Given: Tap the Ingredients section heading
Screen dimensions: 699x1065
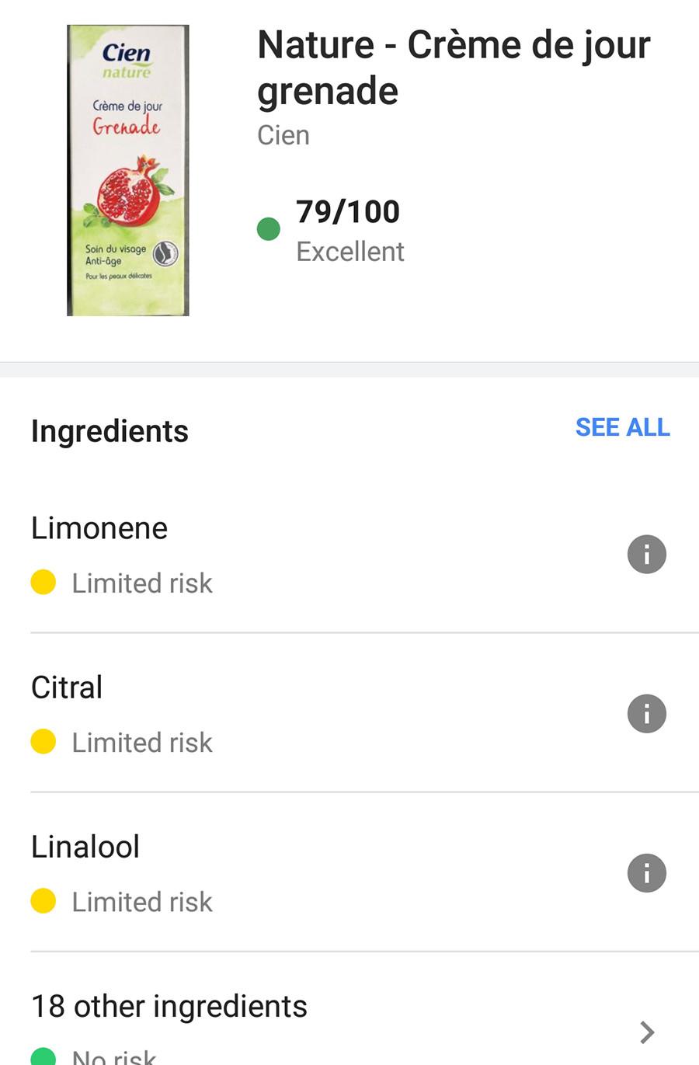Looking at the screenshot, I should point(110,431).
